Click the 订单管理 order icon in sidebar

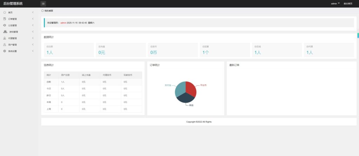pos(5,19)
